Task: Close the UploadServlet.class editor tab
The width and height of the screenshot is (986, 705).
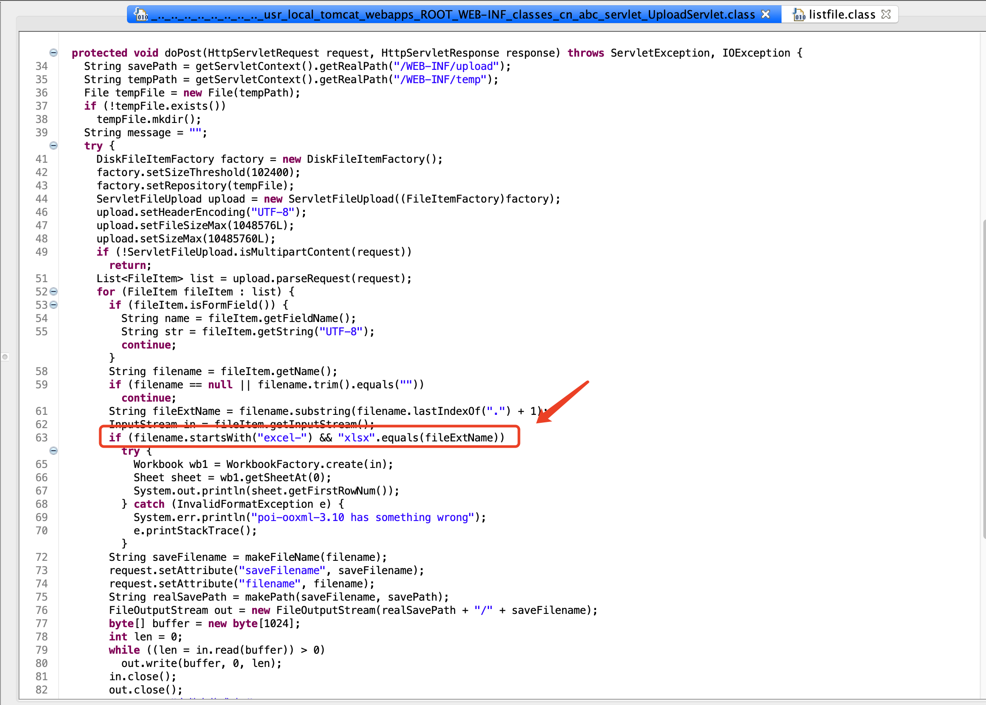Action: click(x=765, y=14)
